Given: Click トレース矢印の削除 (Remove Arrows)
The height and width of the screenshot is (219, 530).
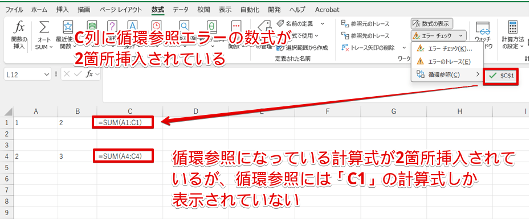Looking at the screenshot, I should pos(368,48).
